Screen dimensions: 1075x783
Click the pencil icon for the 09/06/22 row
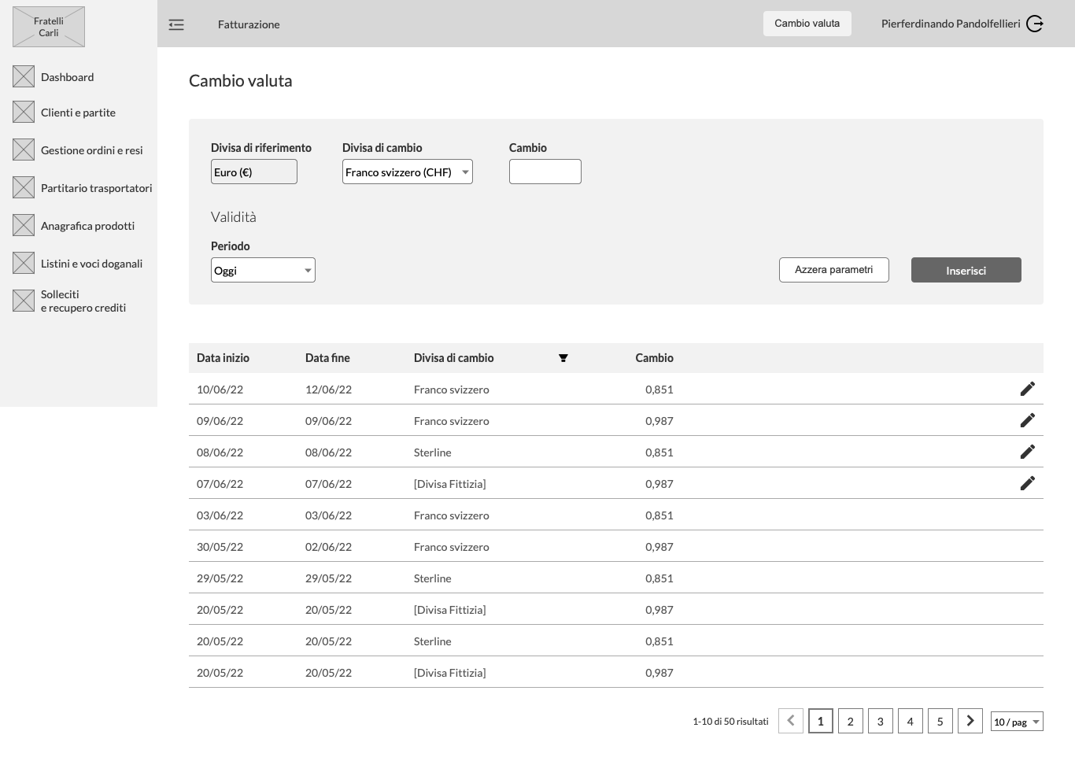tap(1027, 420)
